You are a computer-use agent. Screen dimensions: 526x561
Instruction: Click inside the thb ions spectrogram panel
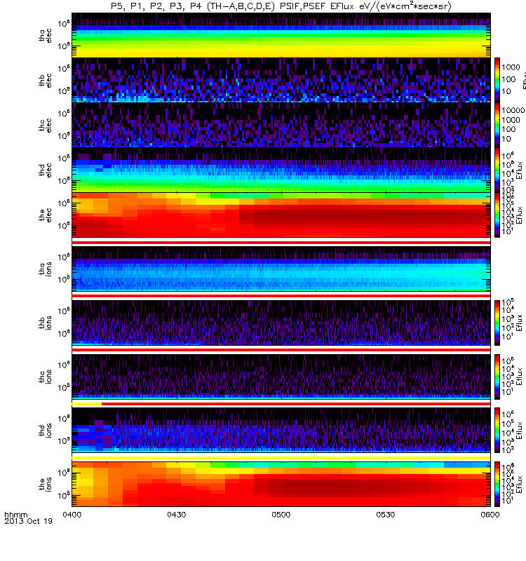click(281, 323)
